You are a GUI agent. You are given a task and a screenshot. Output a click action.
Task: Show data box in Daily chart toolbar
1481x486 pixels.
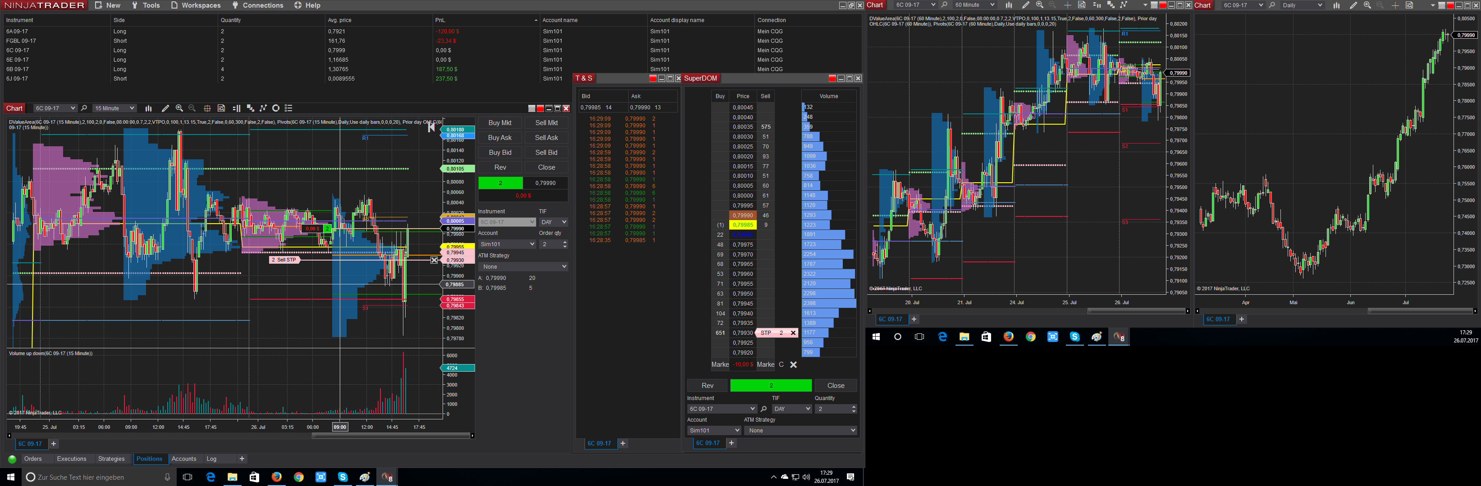tap(1409, 5)
